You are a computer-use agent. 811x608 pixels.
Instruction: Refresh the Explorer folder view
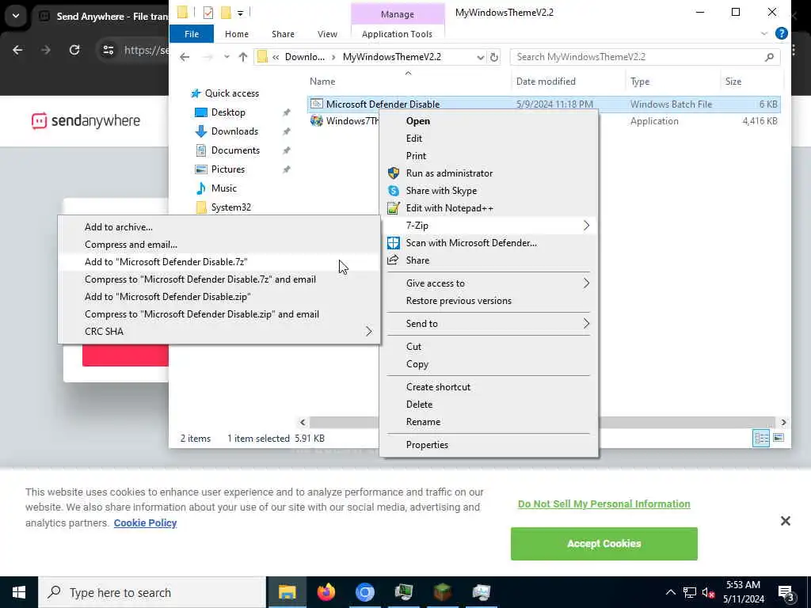[x=494, y=57]
